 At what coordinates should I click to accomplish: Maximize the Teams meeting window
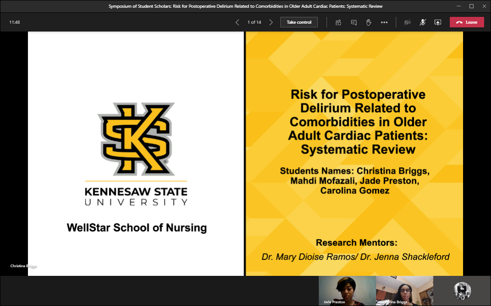tap(471, 6)
